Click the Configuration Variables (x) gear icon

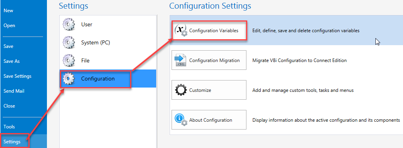click(x=181, y=31)
